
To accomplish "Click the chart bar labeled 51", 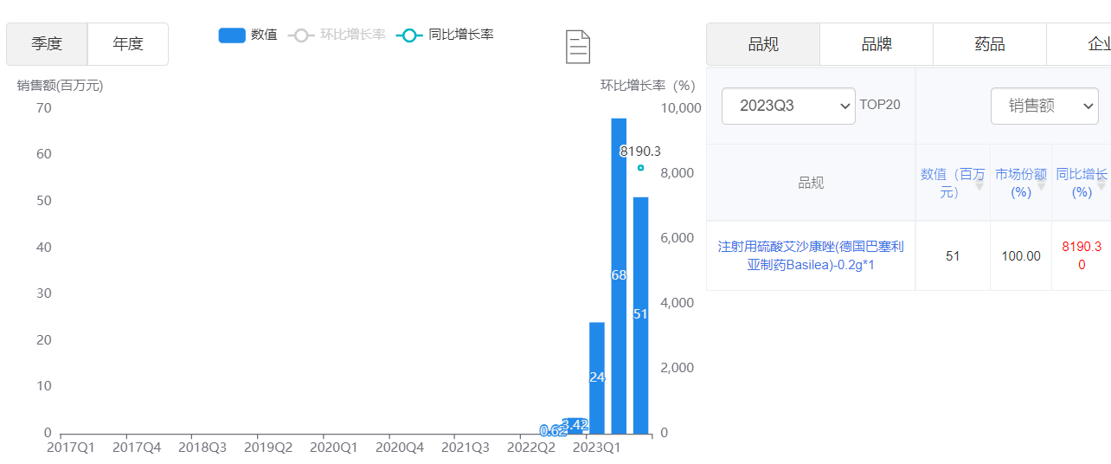I will tap(640, 314).
